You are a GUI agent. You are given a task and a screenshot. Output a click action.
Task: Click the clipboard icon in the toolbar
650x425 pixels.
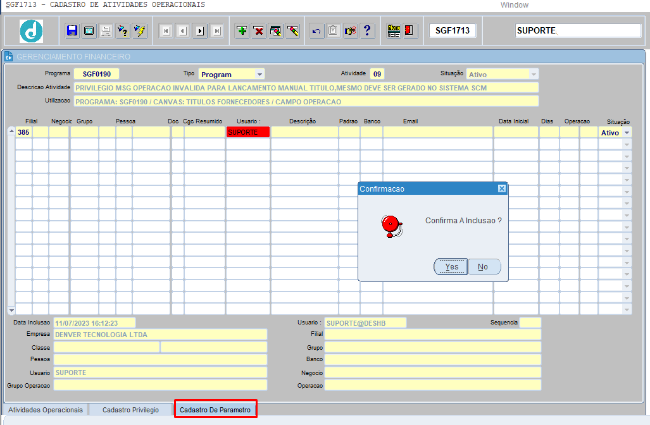tap(334, 30)
